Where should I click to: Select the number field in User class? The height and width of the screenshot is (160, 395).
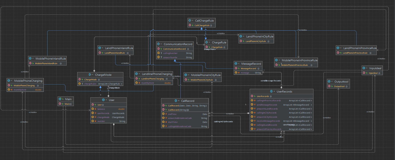[x=108, y=121]
